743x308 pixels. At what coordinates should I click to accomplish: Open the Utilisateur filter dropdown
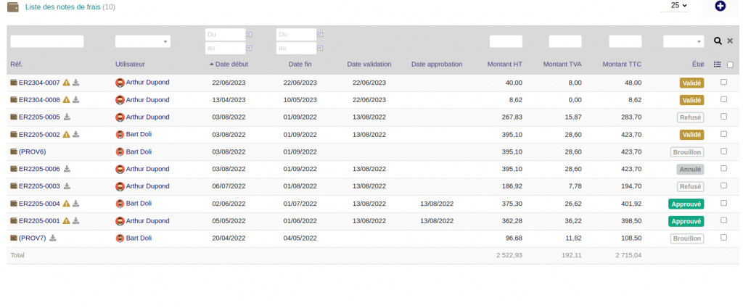click(143, 42)
